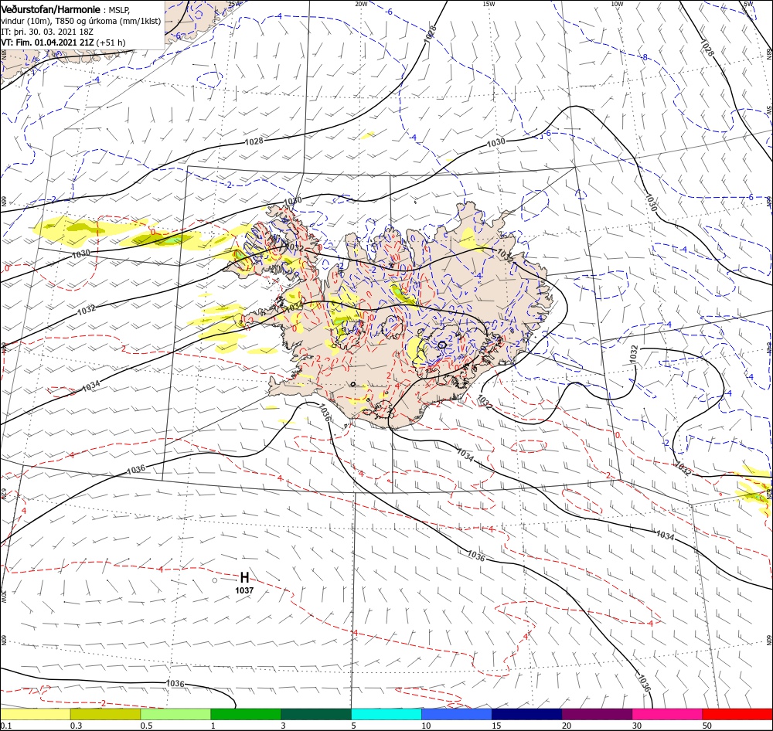Viewport: 773px width, 731px height.
Task: Select the 'Veðurstofan/Harmonie' title text
Action: pos(51,9)
